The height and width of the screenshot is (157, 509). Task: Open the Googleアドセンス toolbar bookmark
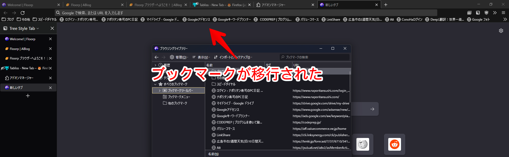196,19
